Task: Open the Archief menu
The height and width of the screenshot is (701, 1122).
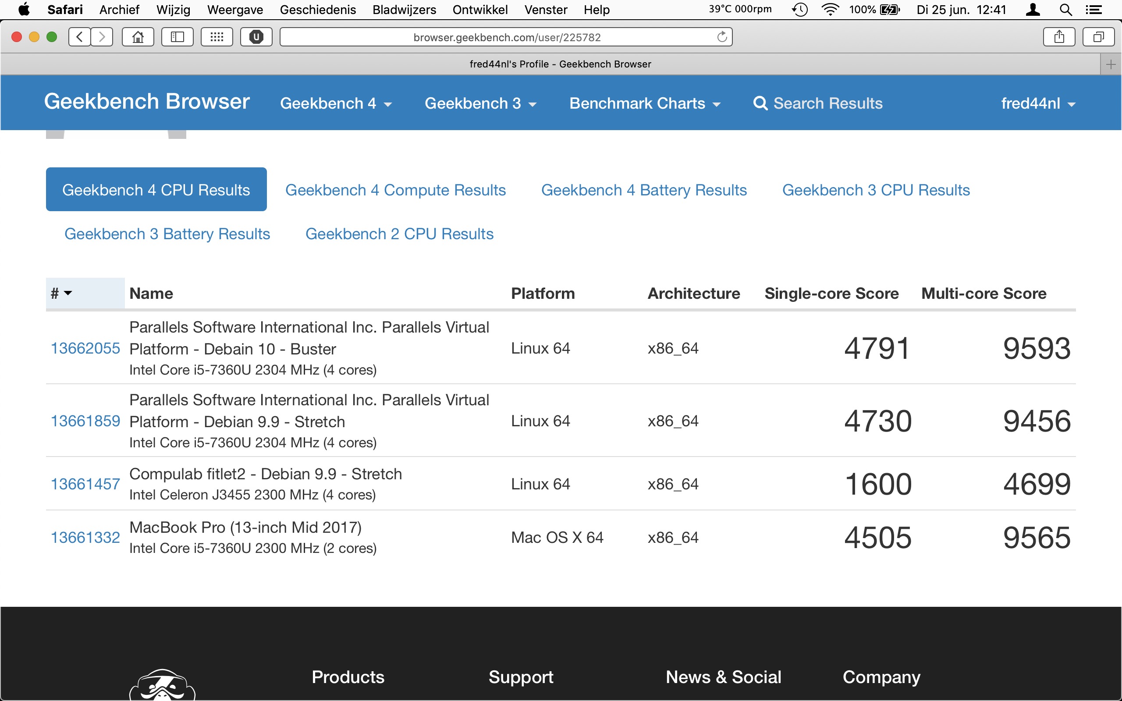Action: pyautogui.click(x=119, y=9)
